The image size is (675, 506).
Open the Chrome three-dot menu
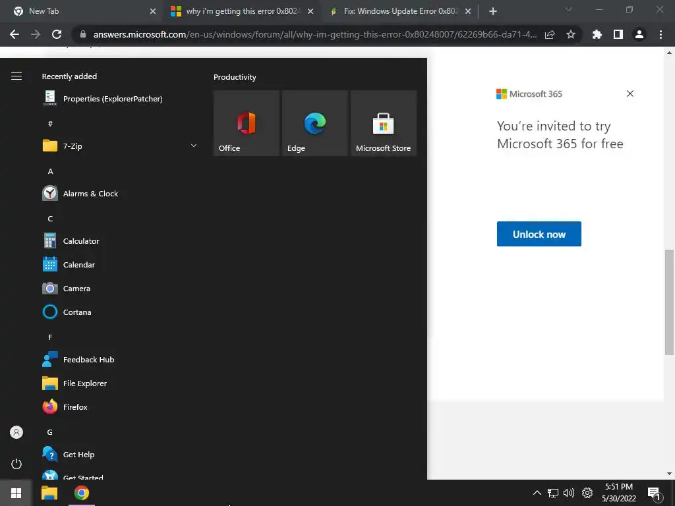(660, 34)
